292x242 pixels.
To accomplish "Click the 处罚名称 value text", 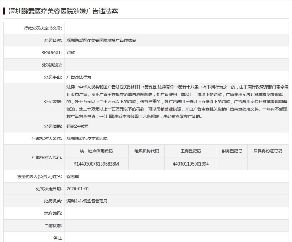I will click(101, 40).
